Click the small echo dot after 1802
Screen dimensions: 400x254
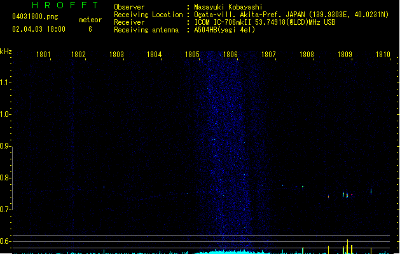point(104,187)
